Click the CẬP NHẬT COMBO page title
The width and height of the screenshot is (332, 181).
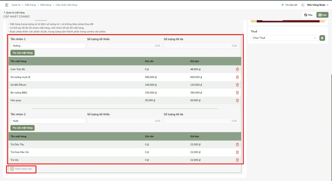[17, 17]
